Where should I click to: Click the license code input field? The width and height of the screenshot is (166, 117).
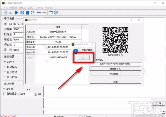point(115,64)
